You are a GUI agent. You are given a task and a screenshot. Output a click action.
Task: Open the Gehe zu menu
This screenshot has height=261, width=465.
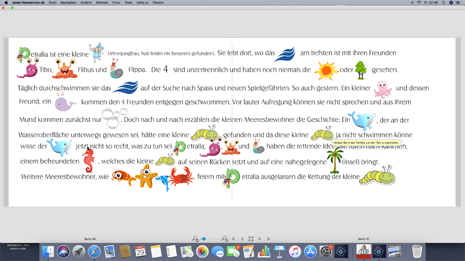143,3
